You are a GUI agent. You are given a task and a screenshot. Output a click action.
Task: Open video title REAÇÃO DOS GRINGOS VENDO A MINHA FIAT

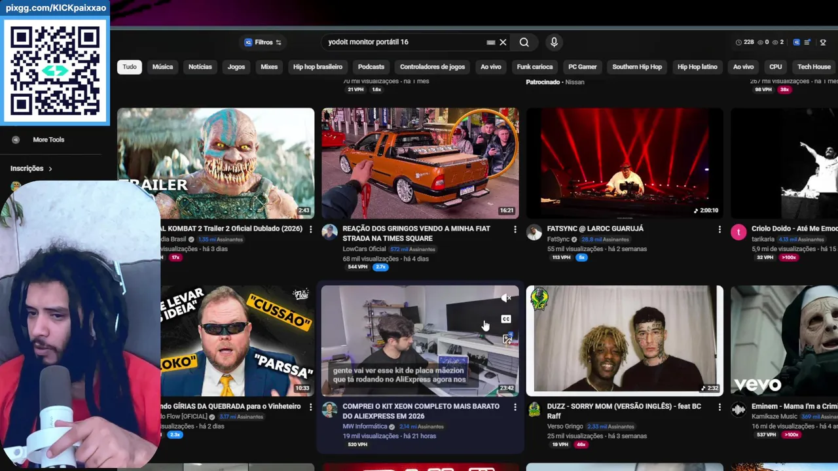(416, 234)
